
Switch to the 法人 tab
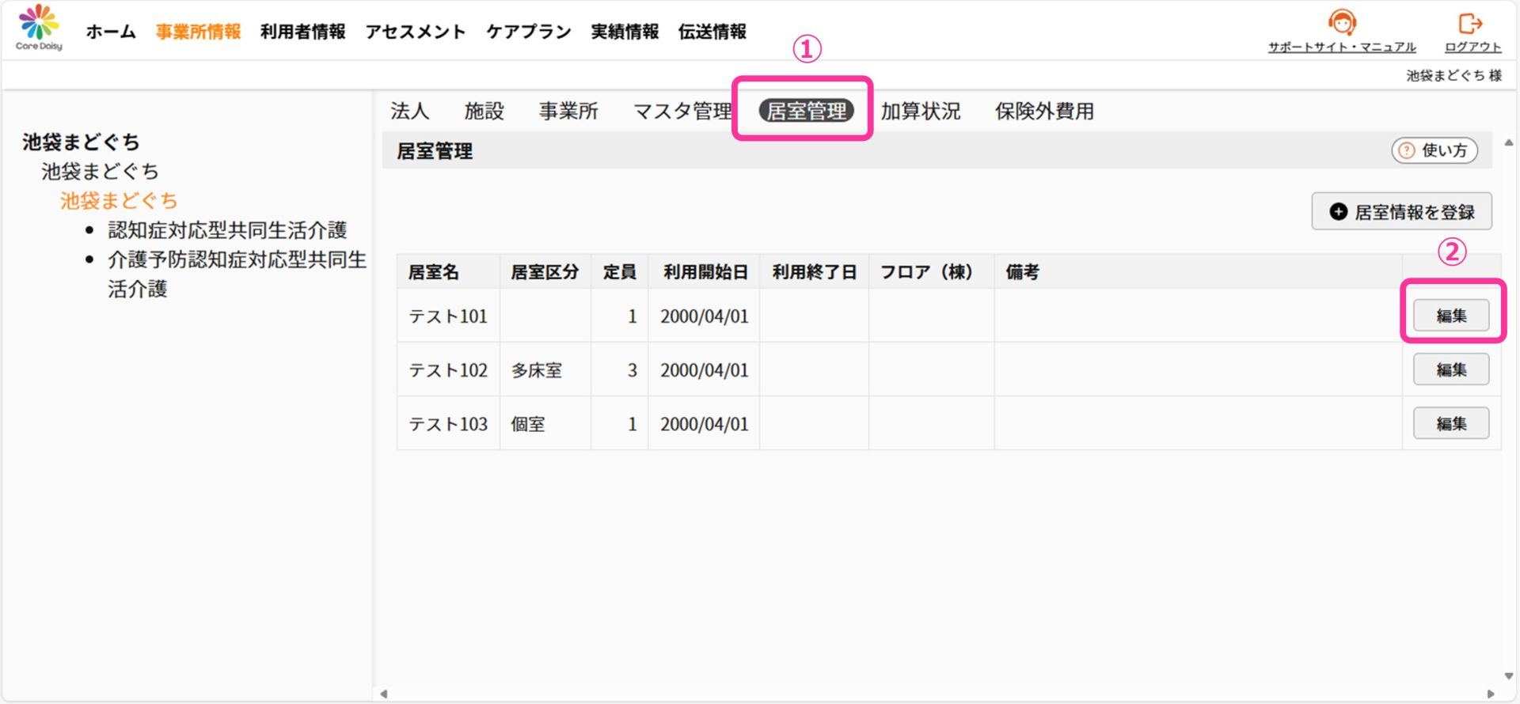coord(410,111)
